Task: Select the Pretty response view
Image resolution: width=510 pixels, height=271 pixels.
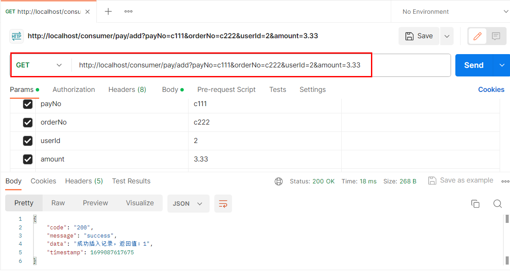Action: (24, 203)
